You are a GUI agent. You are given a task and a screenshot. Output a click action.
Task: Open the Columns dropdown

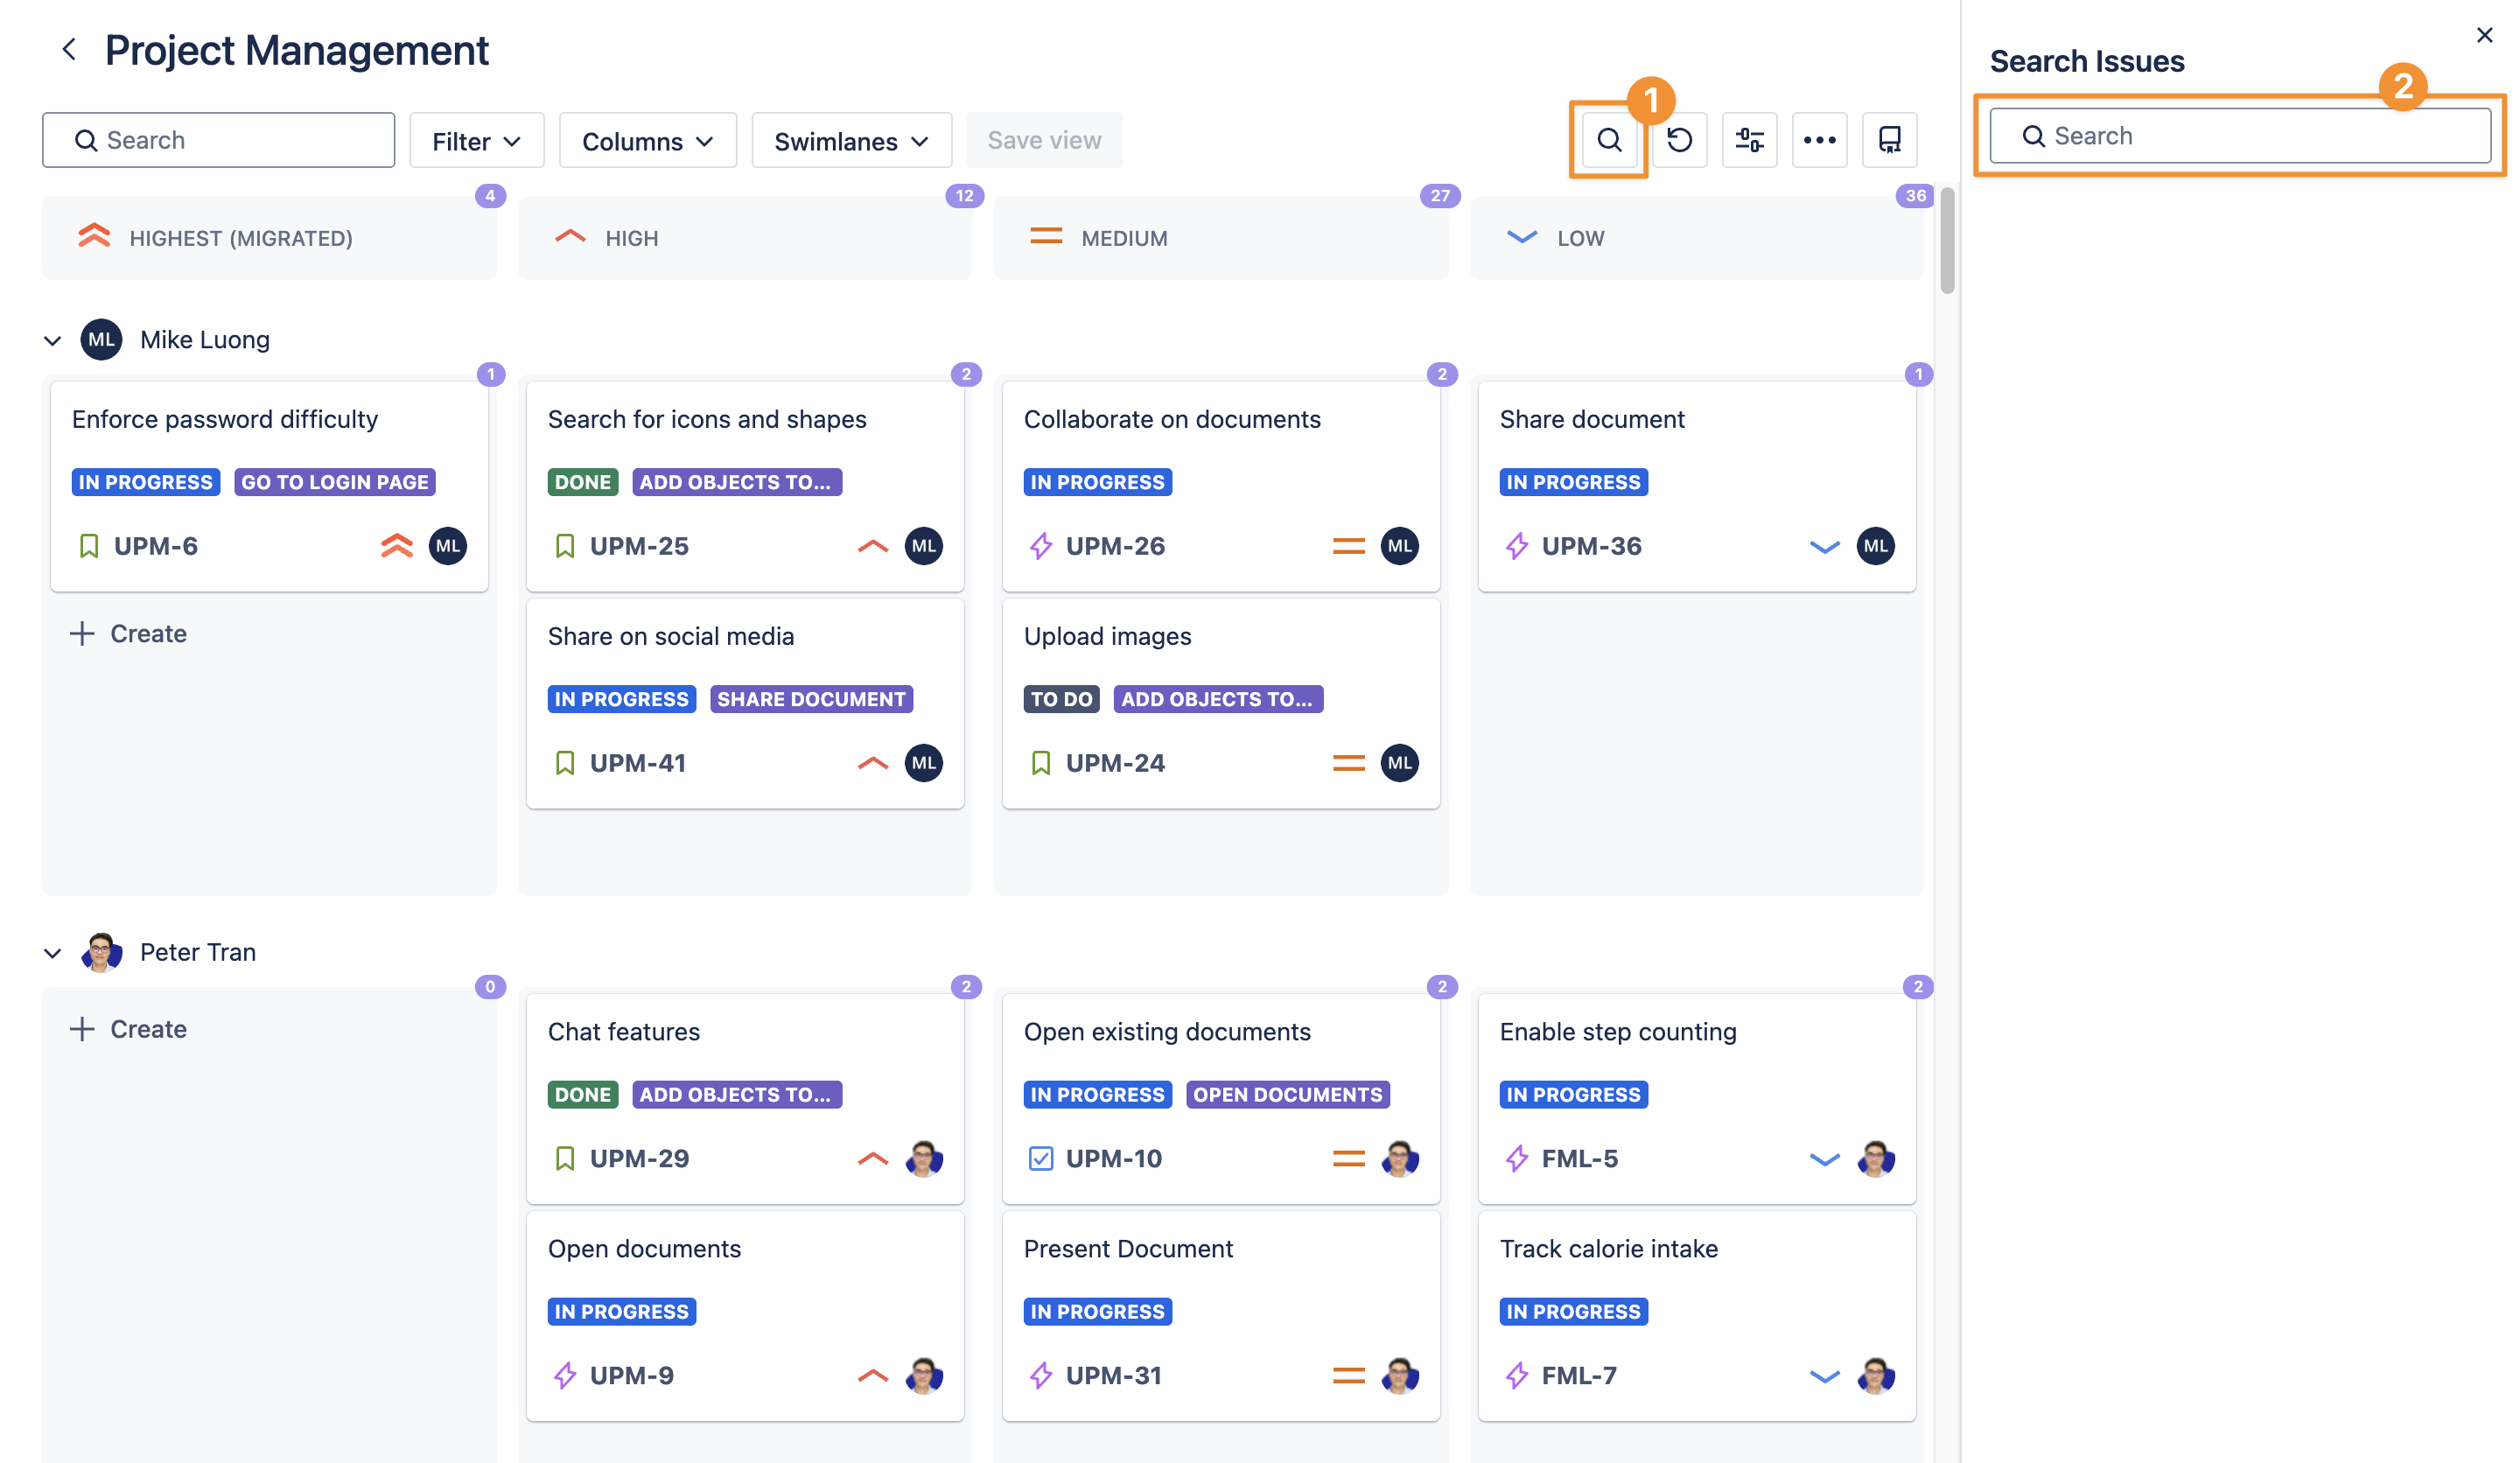[647, 141]
